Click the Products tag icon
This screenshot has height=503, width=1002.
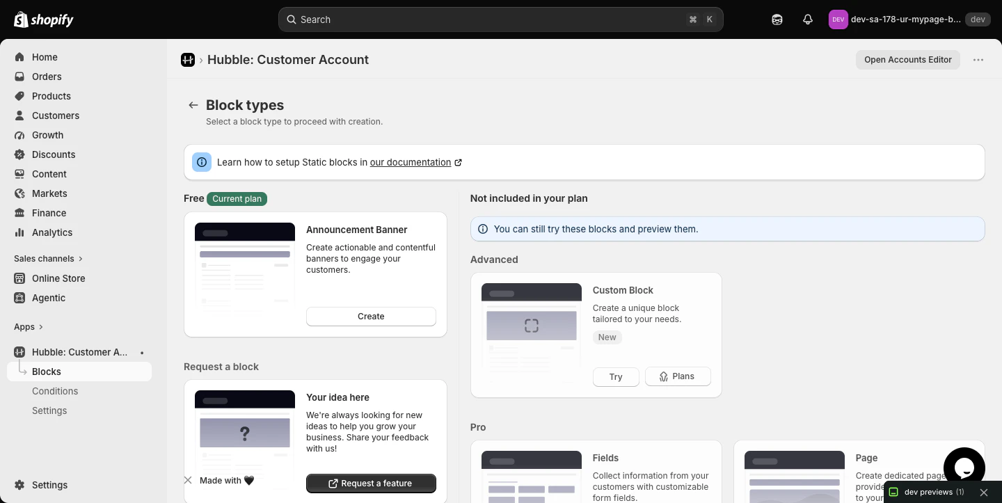19,96
